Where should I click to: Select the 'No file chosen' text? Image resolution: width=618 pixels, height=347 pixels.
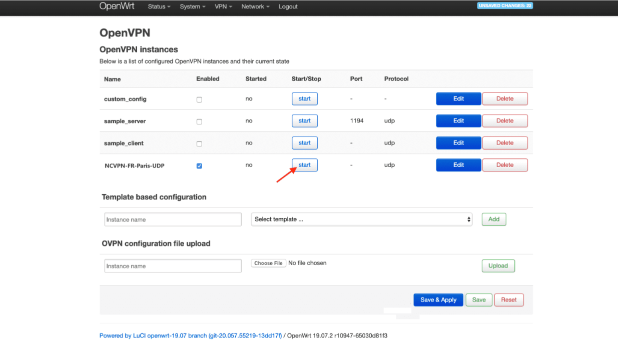click(307, 263)
